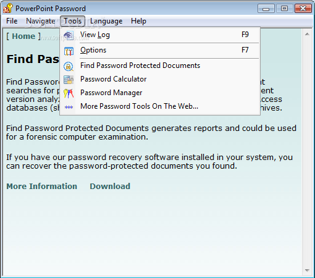315x278 pixels.
Task: Click the scrollbar up arrow
Action: click(x=307, y=34)
